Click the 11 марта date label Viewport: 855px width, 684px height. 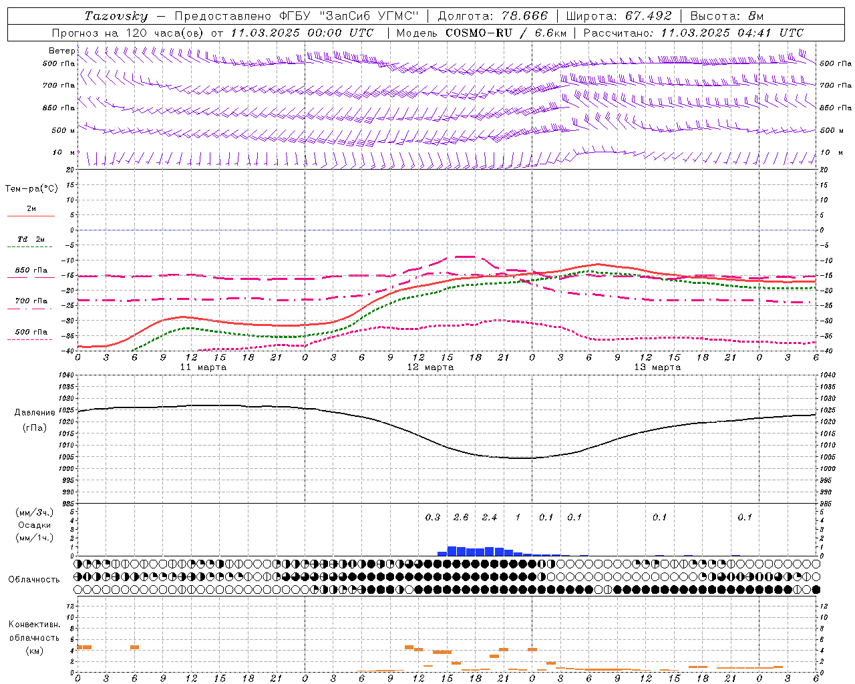click(x=203, y=367)
